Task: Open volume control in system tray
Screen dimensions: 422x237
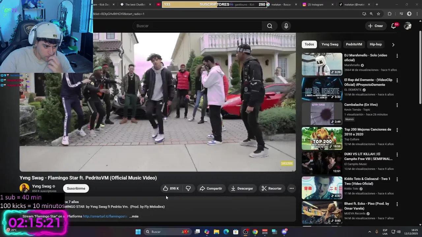Action: pyautogui.click(x=399, y=232)
